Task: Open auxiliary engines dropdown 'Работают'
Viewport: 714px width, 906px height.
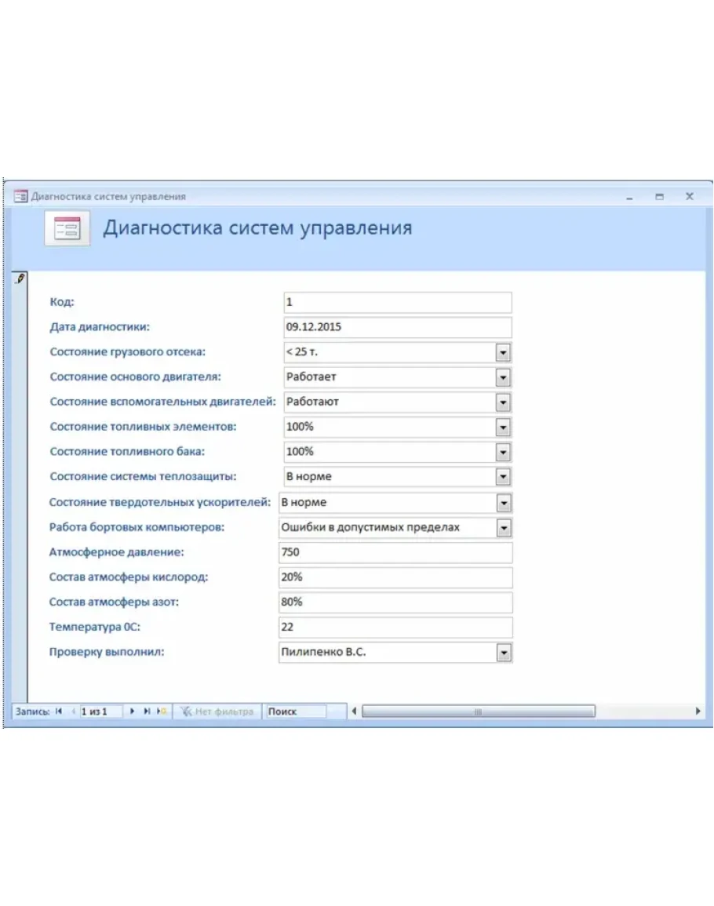Action: point(503,402)
